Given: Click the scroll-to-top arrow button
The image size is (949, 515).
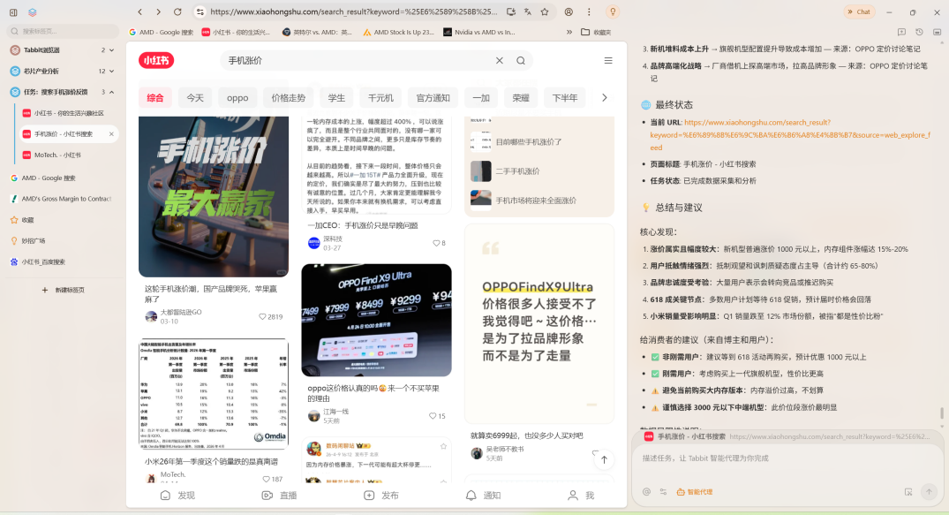Looking at the screenshot, I should click(x=604, y=459).
